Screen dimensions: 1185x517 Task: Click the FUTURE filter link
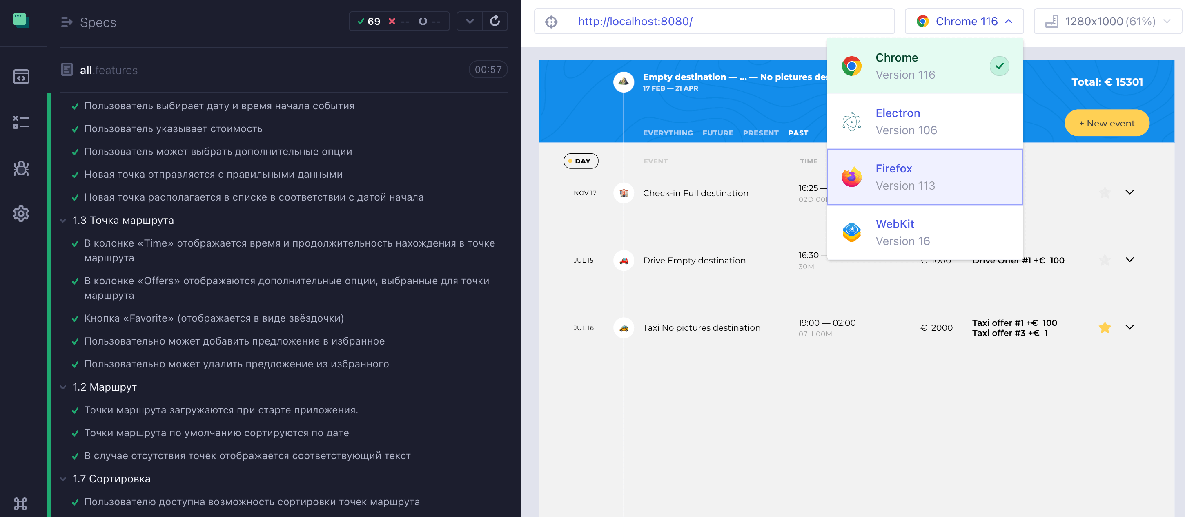tap(717, 133)
